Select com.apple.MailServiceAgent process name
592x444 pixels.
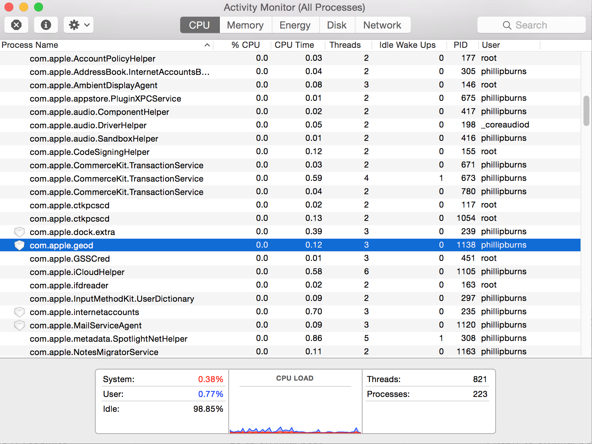(86, 325)
